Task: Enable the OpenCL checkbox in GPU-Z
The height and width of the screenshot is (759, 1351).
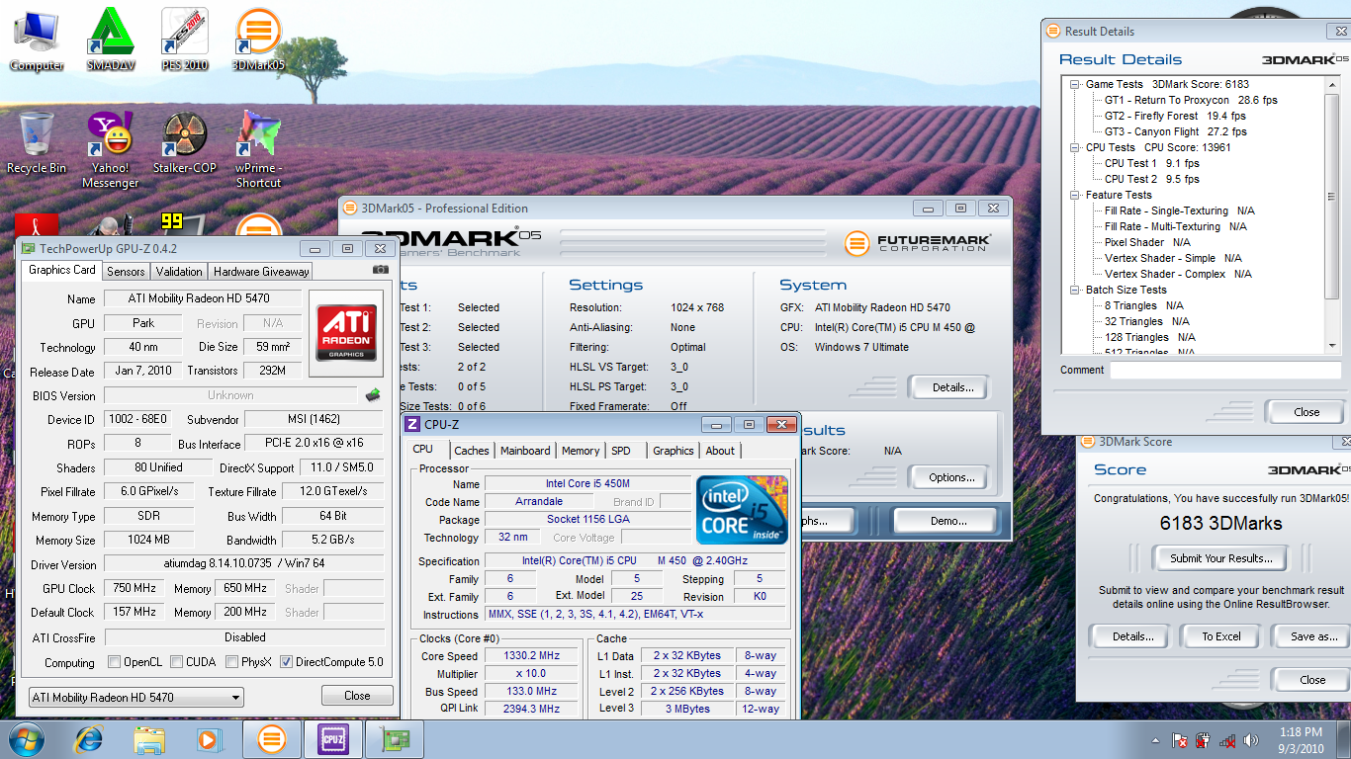Action: pos(114,662)
